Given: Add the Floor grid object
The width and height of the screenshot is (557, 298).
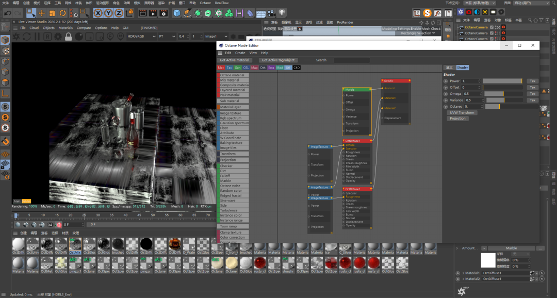Looking at the screenshot, I should coord(261,13).
